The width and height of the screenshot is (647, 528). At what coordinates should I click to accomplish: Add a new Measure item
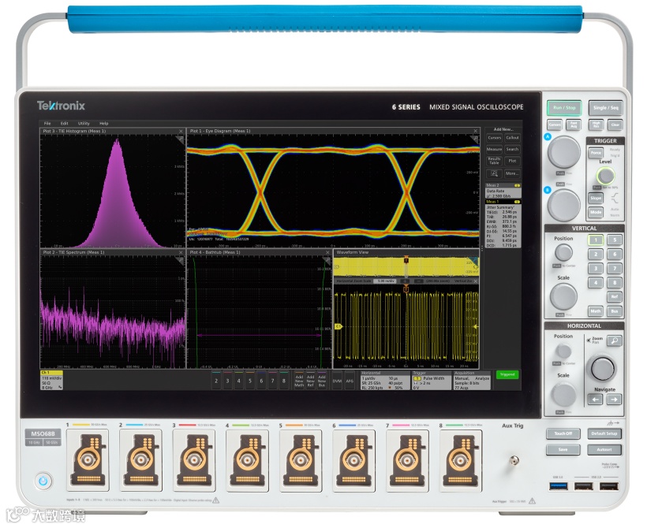click(495, 149)
